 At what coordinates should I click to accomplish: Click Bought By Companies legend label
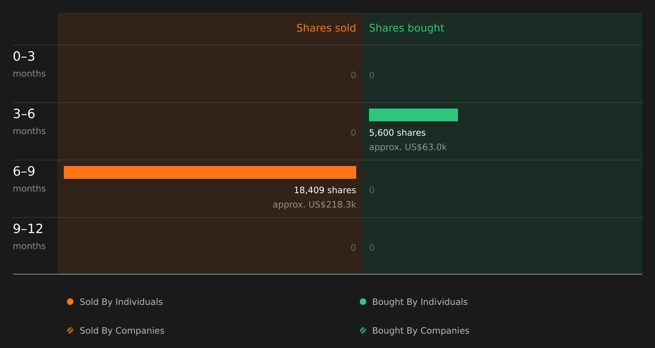pos(420,331)
